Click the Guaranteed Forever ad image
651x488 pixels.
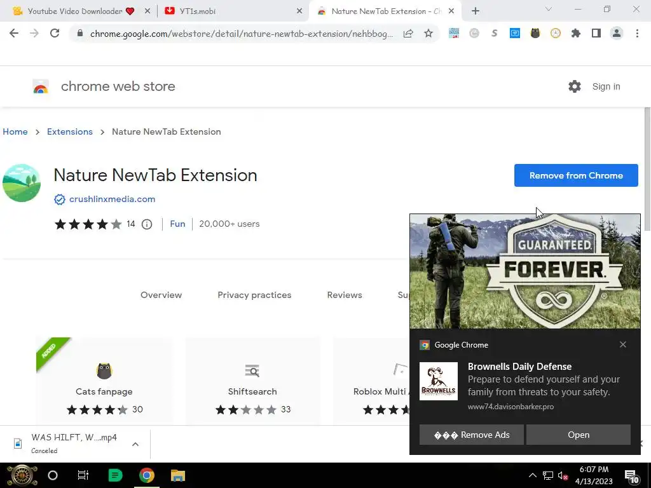(x=524, y=271)
